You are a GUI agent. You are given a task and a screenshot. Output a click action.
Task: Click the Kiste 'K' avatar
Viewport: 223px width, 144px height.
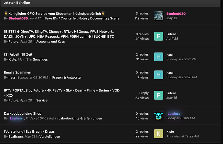pos(158,134)
